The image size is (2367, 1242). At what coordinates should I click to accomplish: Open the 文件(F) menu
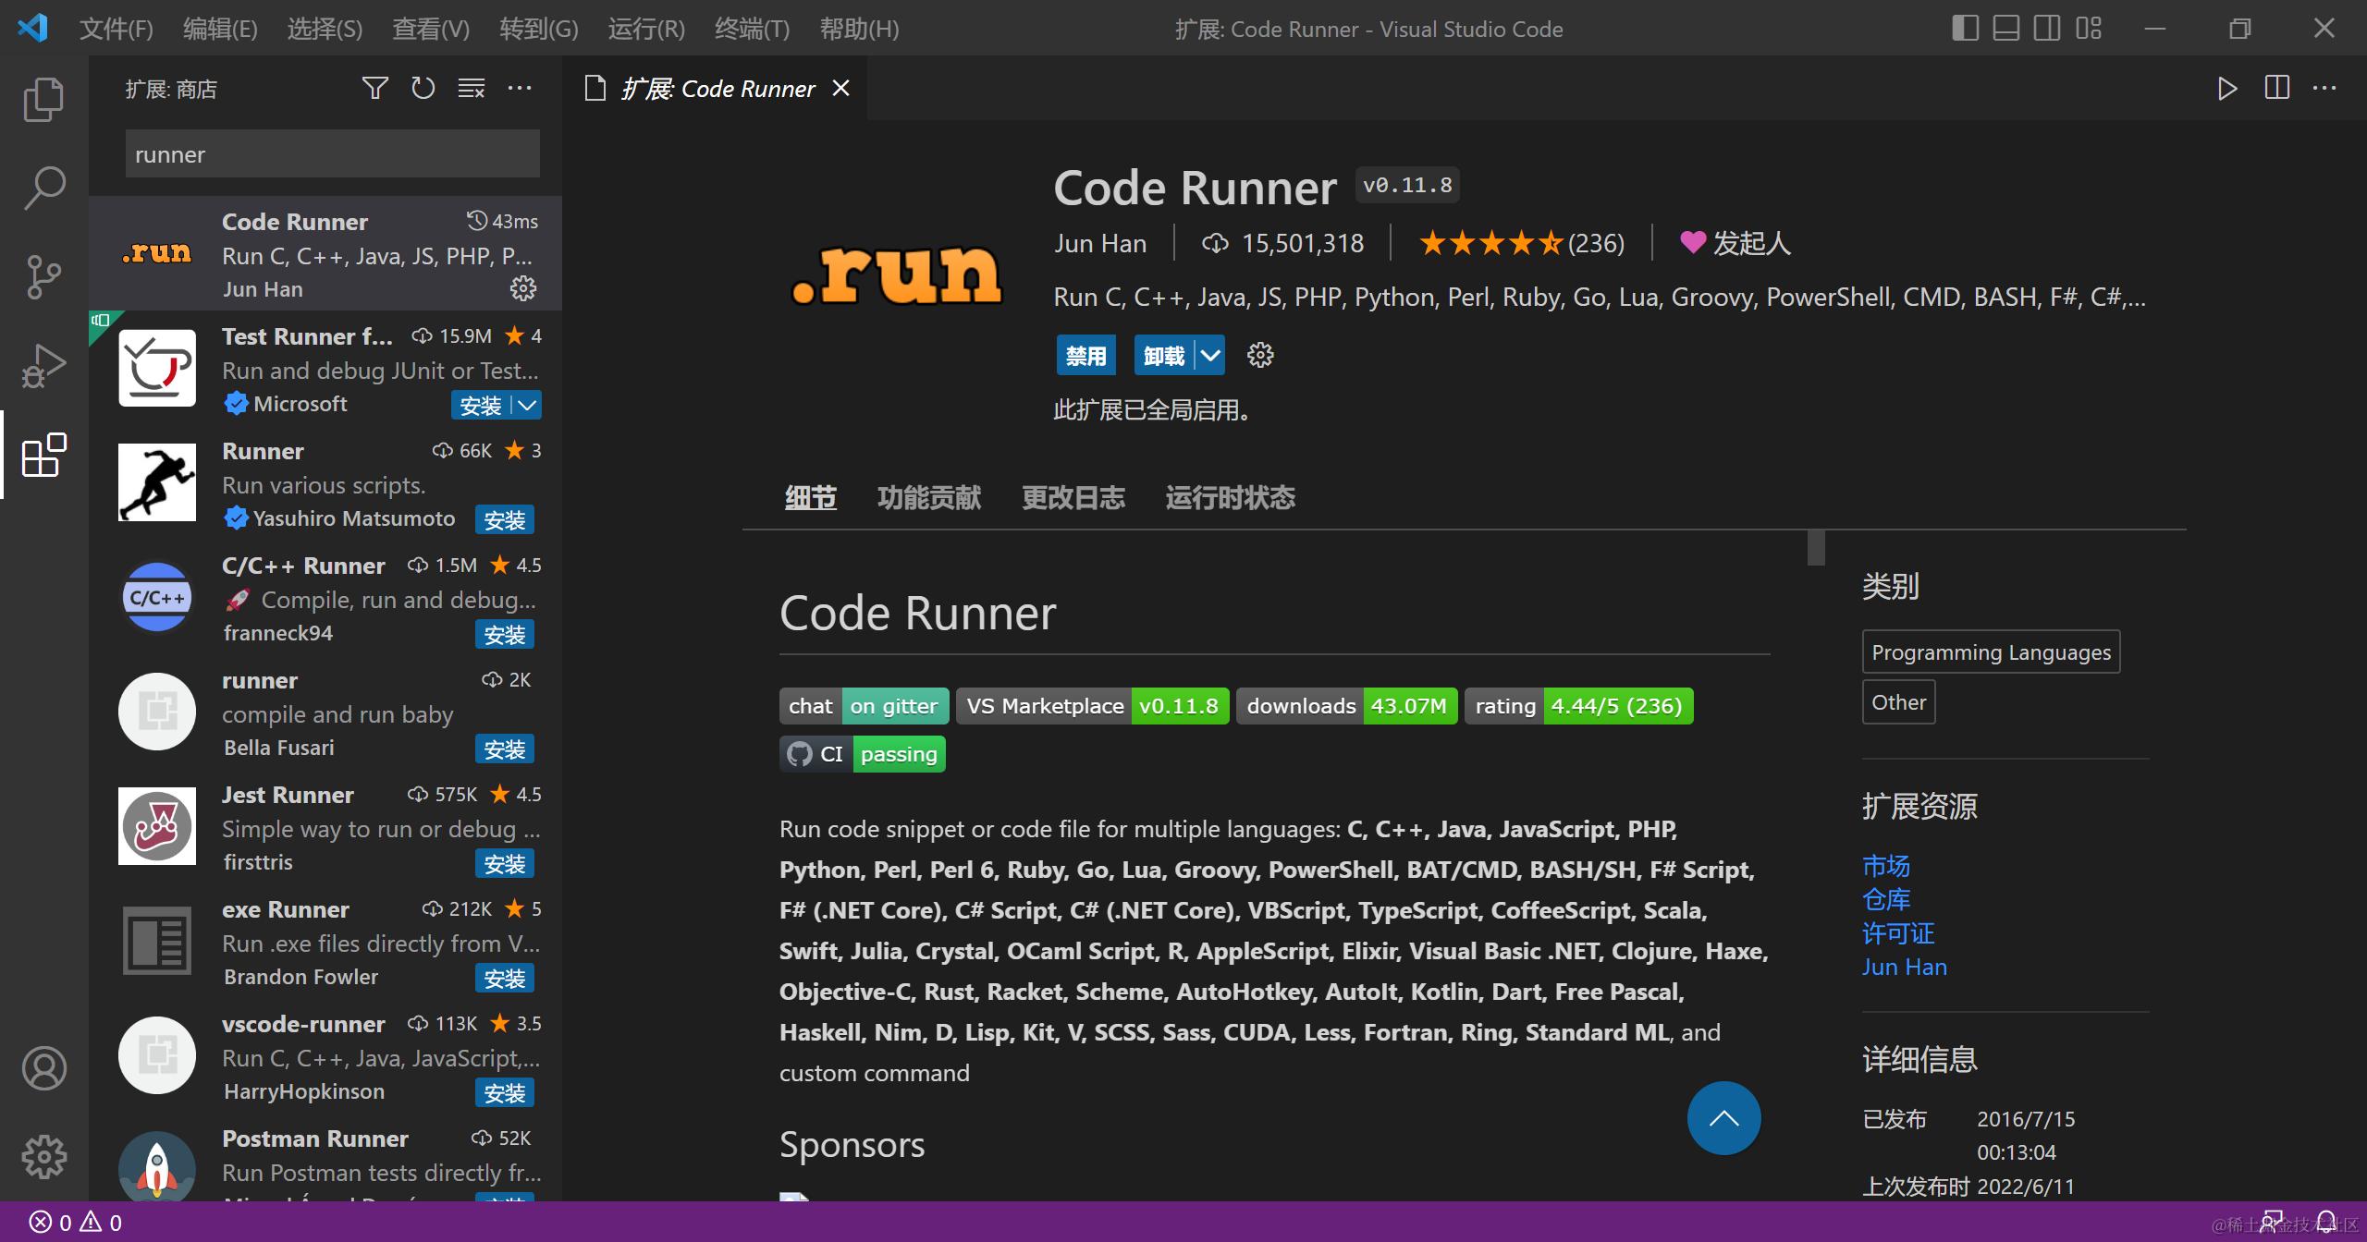coord(115,29)
